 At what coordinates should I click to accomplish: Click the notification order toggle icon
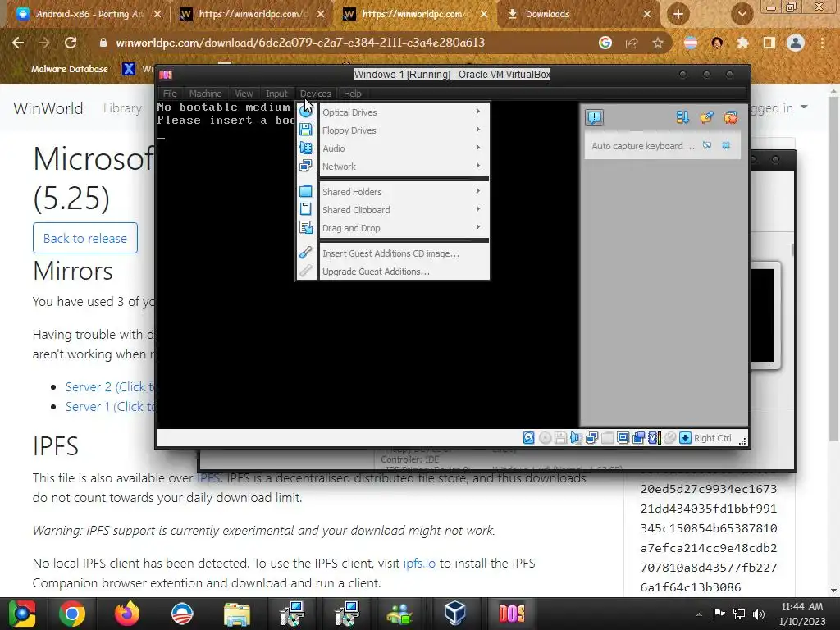point(682,117)
